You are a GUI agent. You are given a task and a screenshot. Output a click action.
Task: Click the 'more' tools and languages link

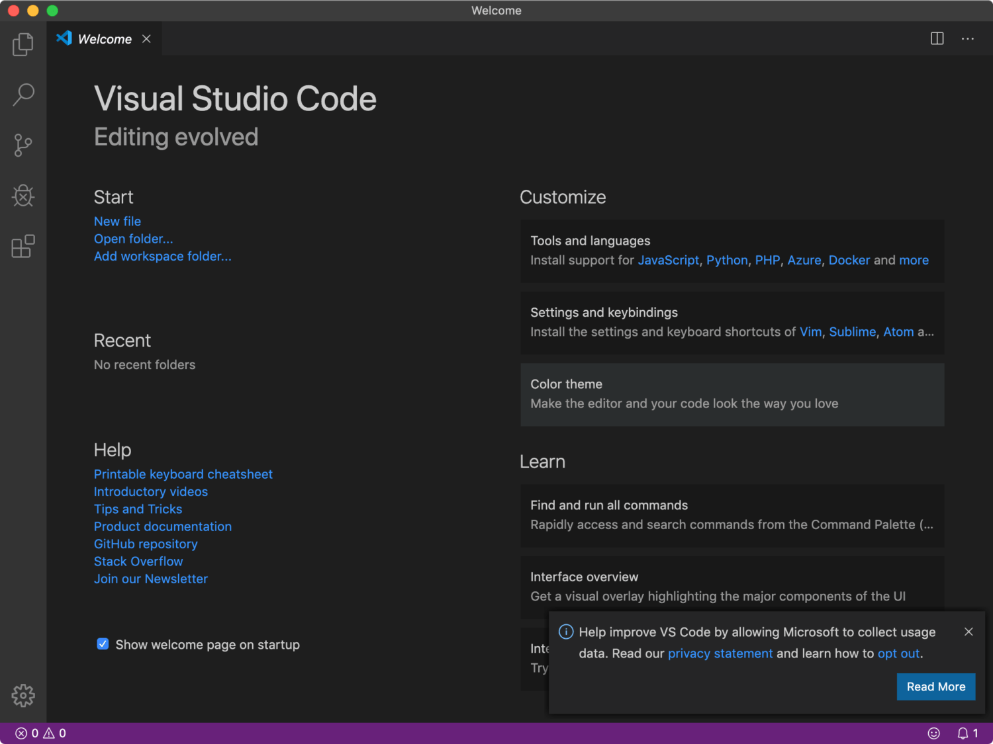[x=914, y=260]
